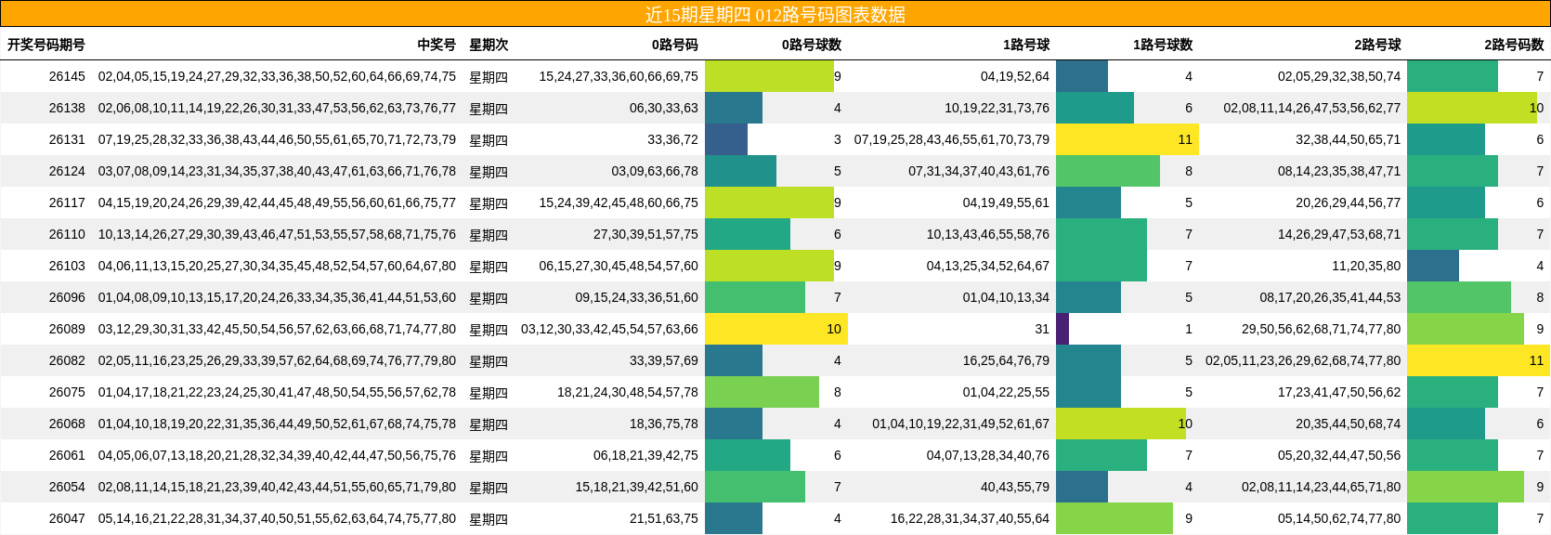The height and width of the screenshot is (535, 1551).
Task: Click the 星期次 column header
Action: (489, 45)
